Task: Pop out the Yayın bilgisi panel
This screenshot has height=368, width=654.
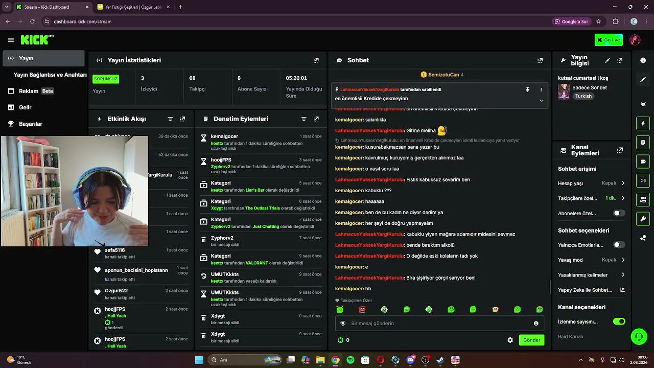Action: tap(620, 60)
